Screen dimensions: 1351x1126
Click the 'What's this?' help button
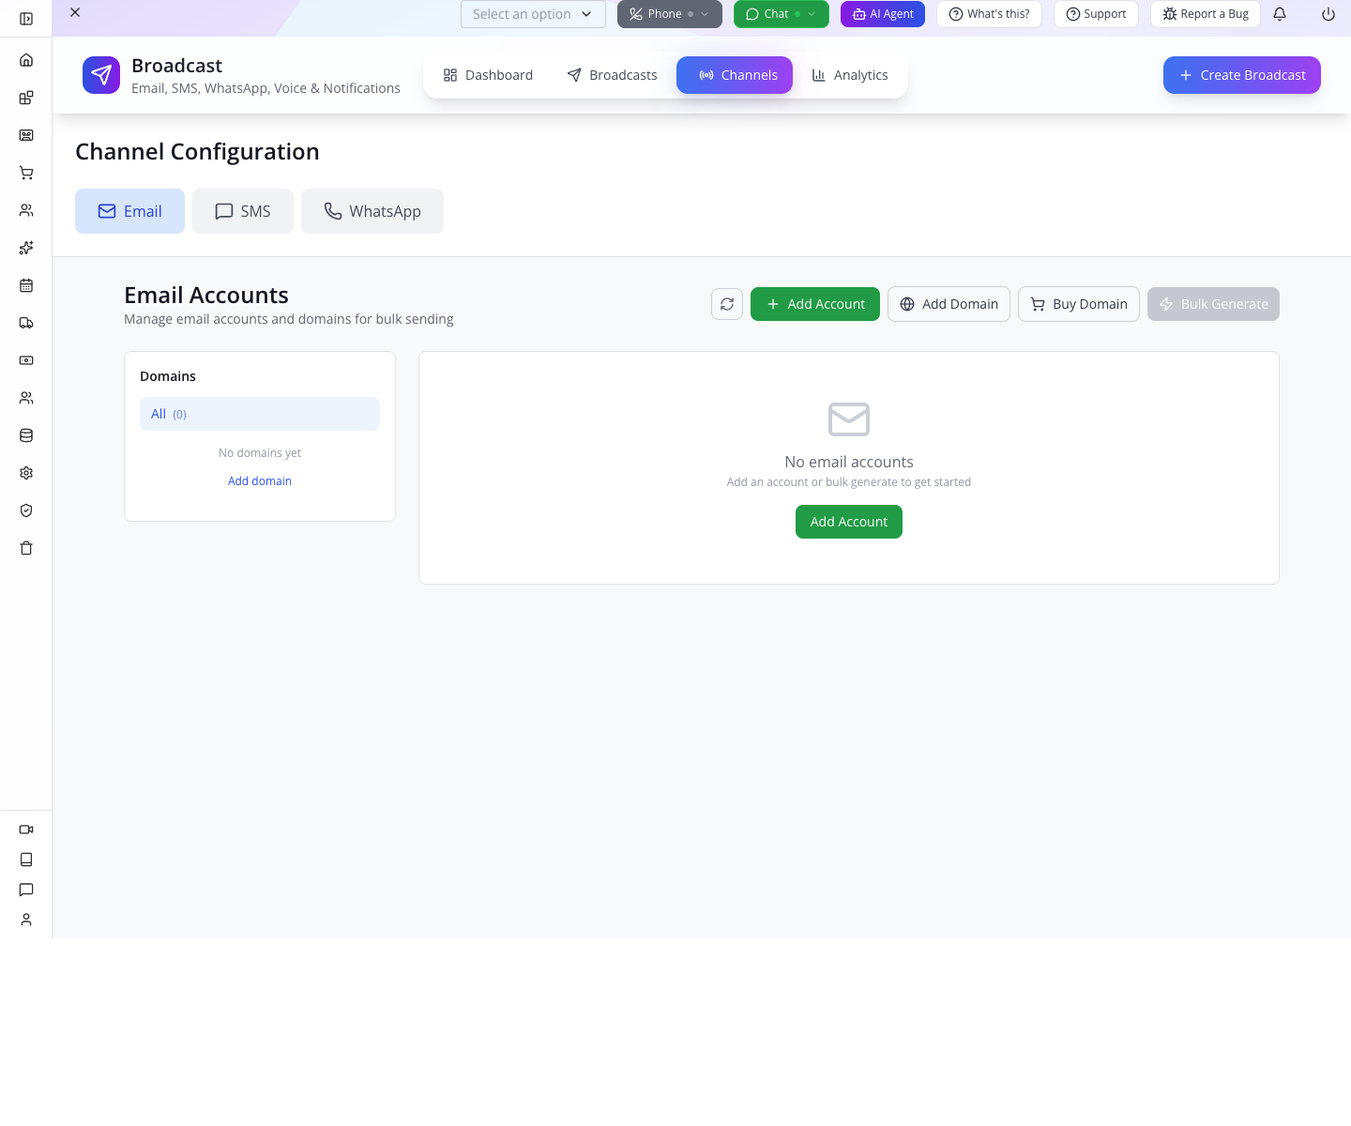[989, 14]
